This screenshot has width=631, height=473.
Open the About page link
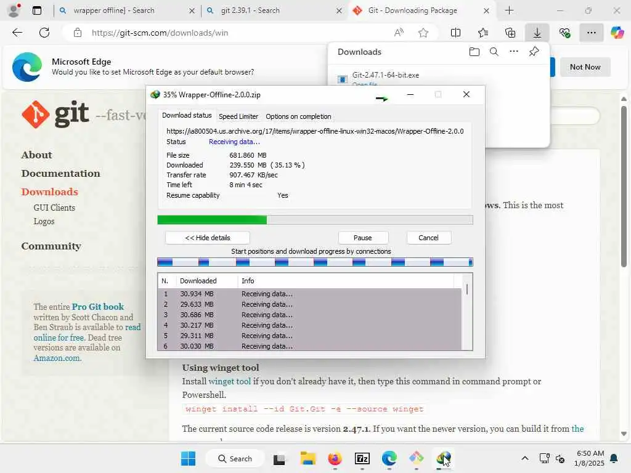(36, 155)
